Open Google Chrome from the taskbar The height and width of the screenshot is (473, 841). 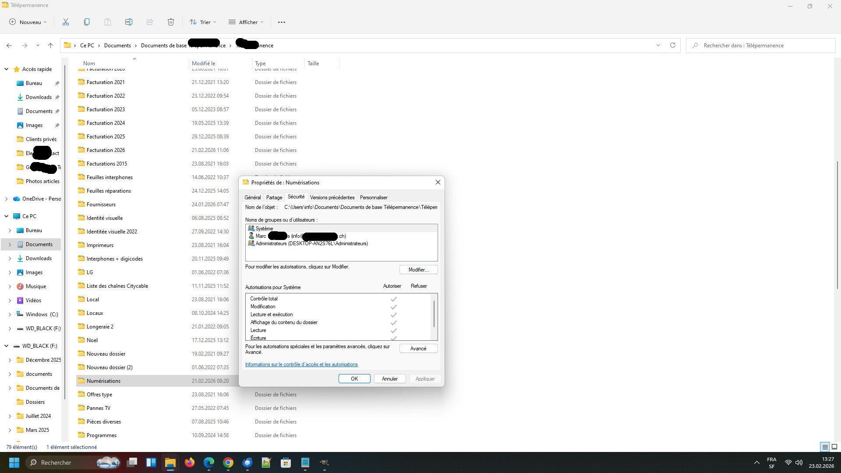[x=228, y=462]
